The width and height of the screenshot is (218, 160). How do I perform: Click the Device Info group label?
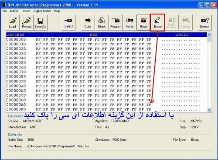coord(16,116)
